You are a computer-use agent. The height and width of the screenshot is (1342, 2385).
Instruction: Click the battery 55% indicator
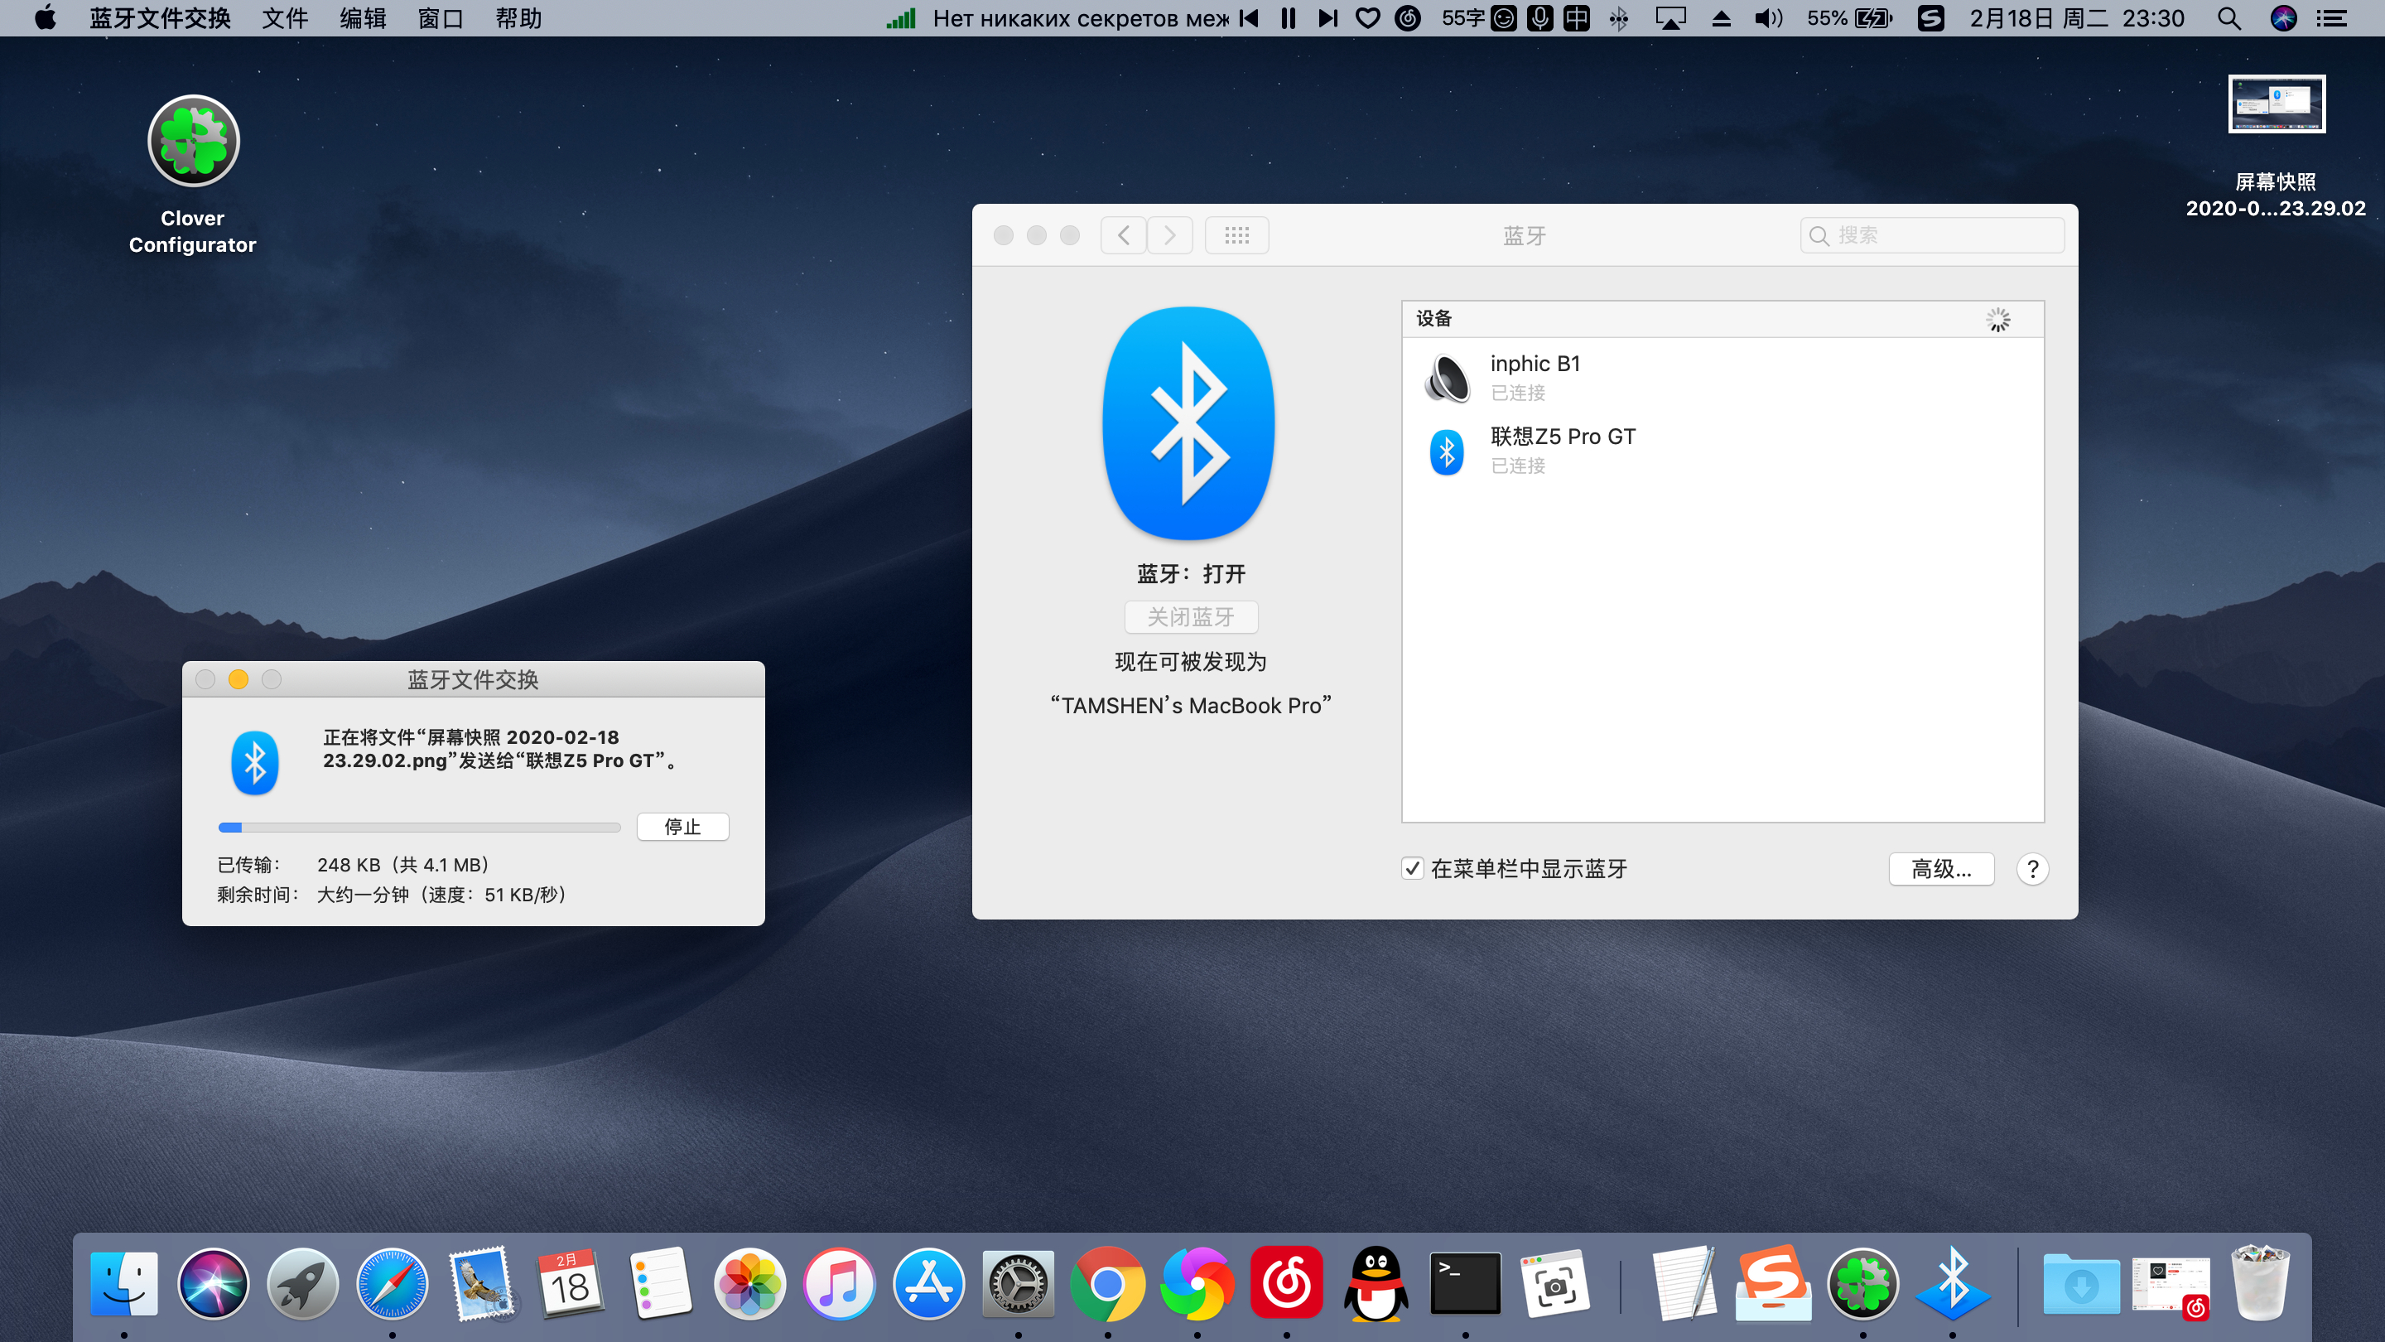pyautogui.click(x=1850, y=18)
